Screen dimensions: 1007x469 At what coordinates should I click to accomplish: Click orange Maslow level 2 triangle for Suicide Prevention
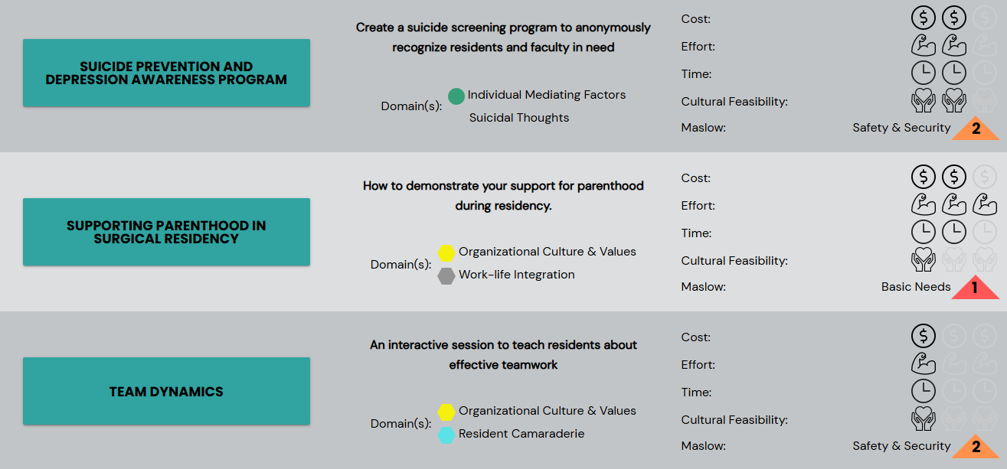[976, 129]
